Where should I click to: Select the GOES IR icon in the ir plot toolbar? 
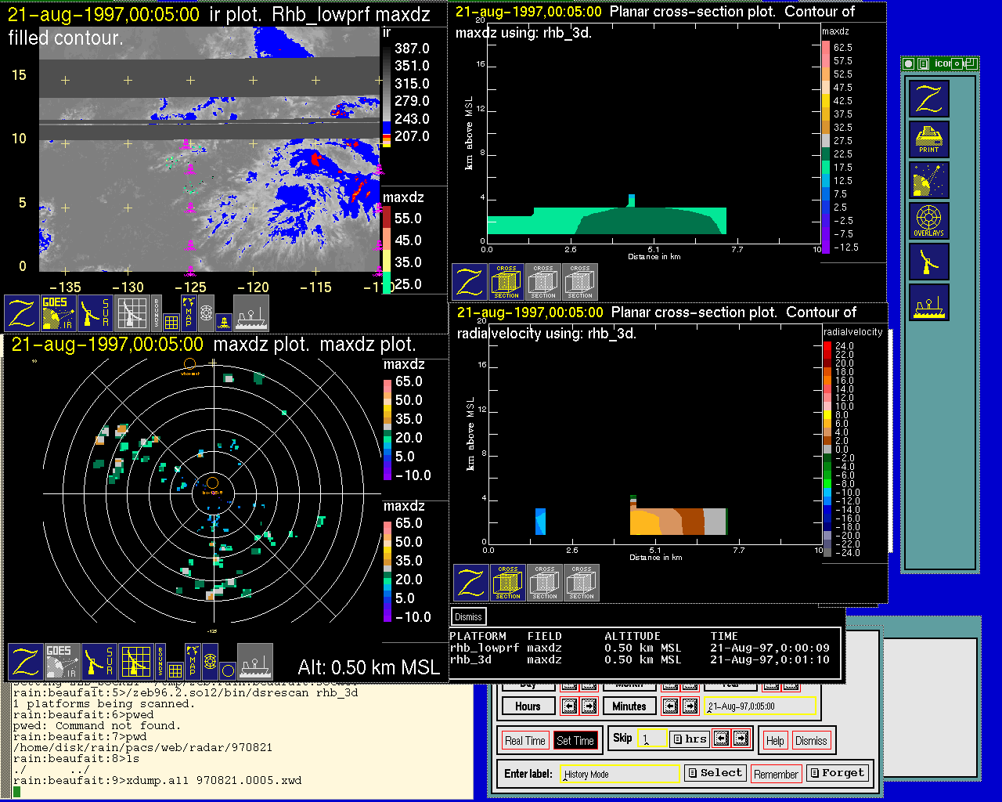pos(59,313)
